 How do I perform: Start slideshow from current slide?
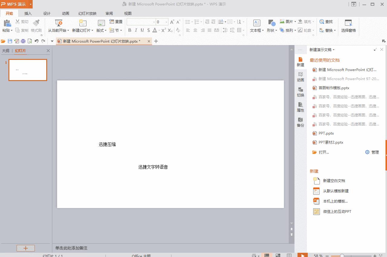click(59, 24)
